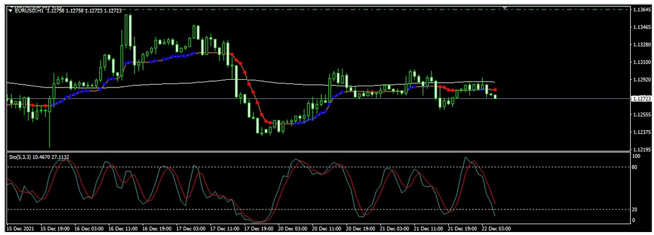Click the 1.13645 price on the scale

pyautogui.click(x=642, y=9)
